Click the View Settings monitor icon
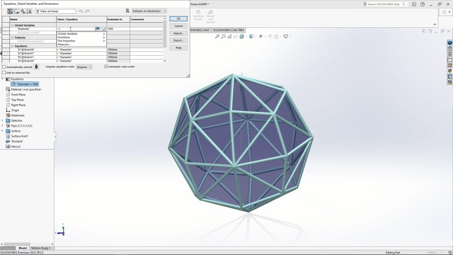The width and height of the screenshot is (453, 255). [286, 36]
